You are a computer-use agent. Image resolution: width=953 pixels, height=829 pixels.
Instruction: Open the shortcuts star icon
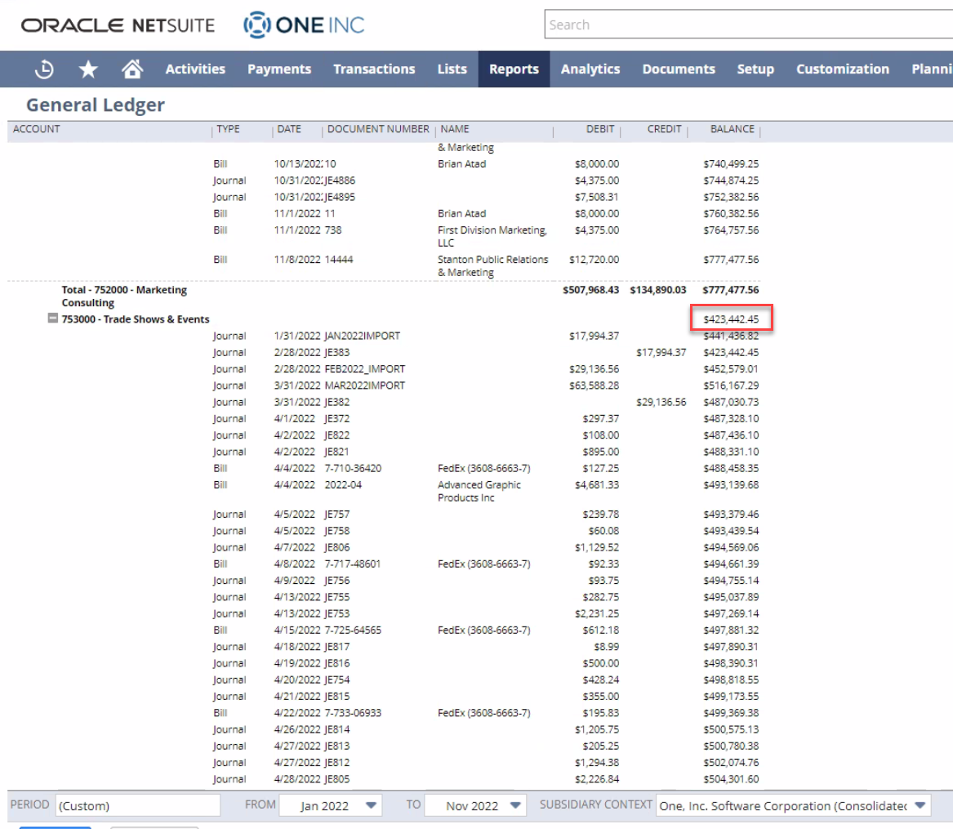point(87,69)
